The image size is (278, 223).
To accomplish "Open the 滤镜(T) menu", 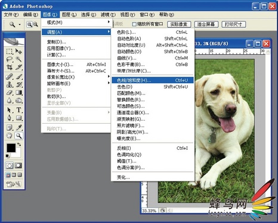I will (108, 15).
